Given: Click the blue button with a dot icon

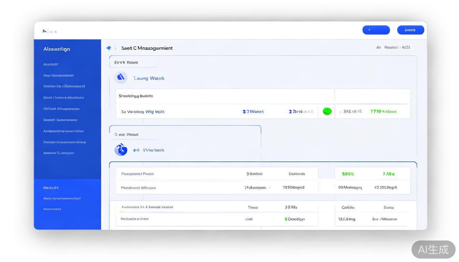Looking at the screenshot, I should 376,30.
